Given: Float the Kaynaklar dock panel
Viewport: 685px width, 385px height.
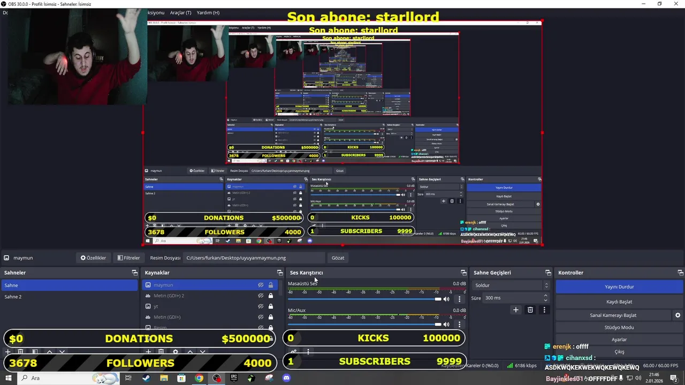Looking at the screenshot, I should (279, 273).
